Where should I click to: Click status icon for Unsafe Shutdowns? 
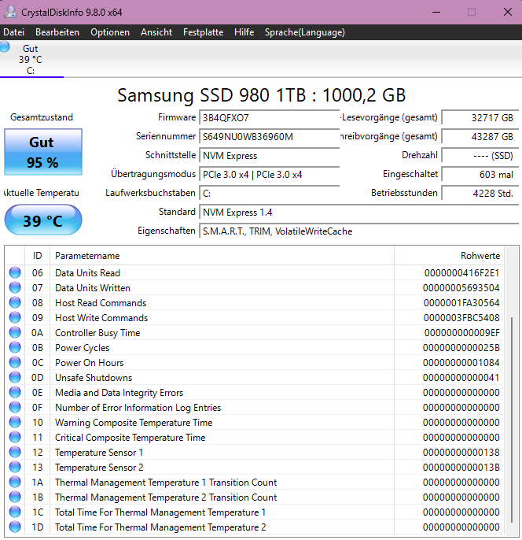[x=15, y=377]
